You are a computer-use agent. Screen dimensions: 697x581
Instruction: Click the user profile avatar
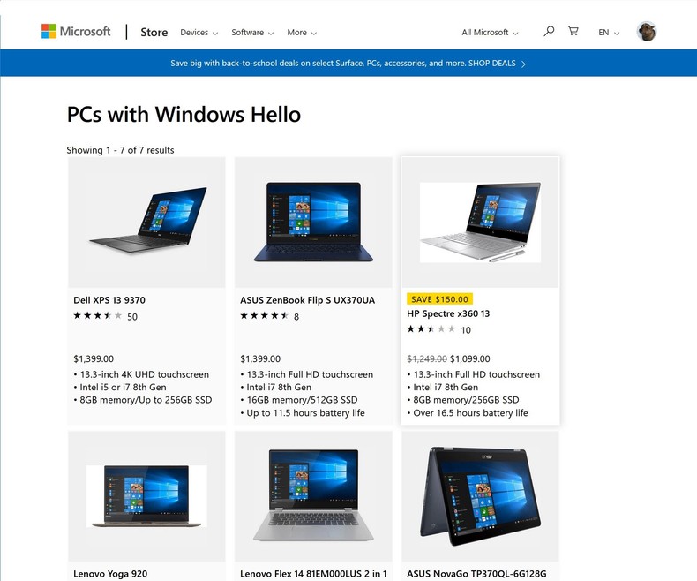pyautogui.click(x=647, y=32)
